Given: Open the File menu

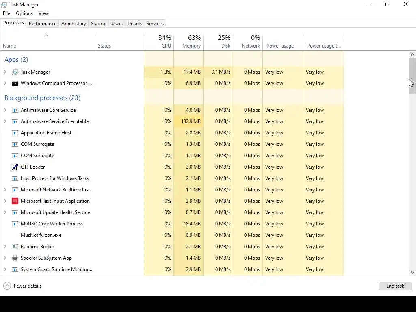Looking at the screenshot, I should pos(6,13).
